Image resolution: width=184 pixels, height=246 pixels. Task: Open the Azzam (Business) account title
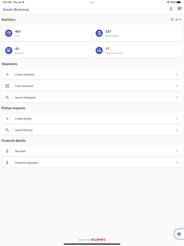pos(16,9)
